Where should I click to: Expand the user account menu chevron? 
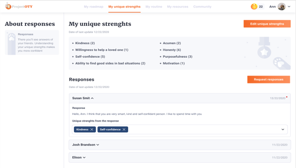[x=289, y=7]
